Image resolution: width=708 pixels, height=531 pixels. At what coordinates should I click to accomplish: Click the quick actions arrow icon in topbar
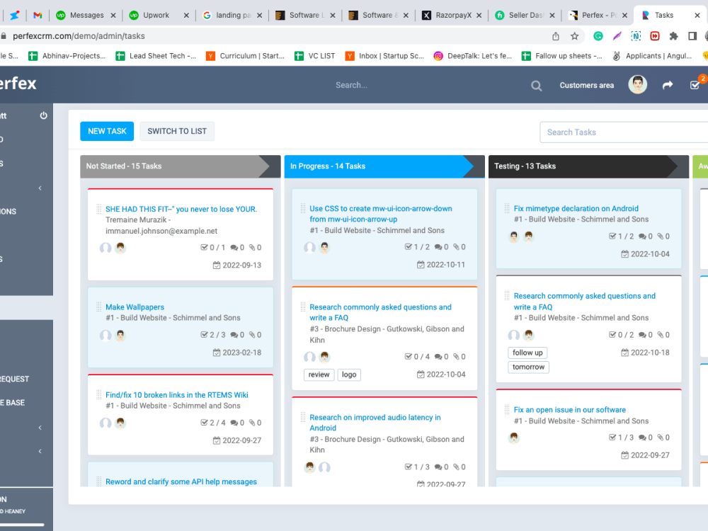667,84
